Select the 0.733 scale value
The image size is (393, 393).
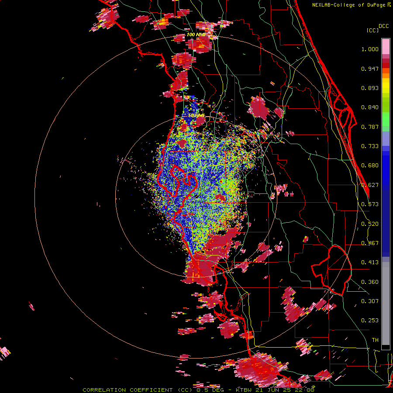pos(370,146)
